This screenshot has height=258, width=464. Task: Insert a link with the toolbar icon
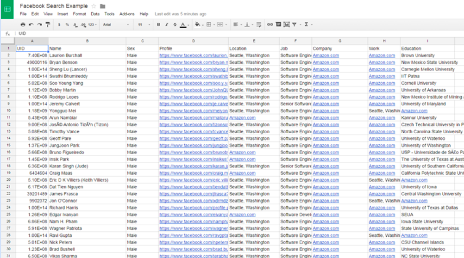point(270,25)
